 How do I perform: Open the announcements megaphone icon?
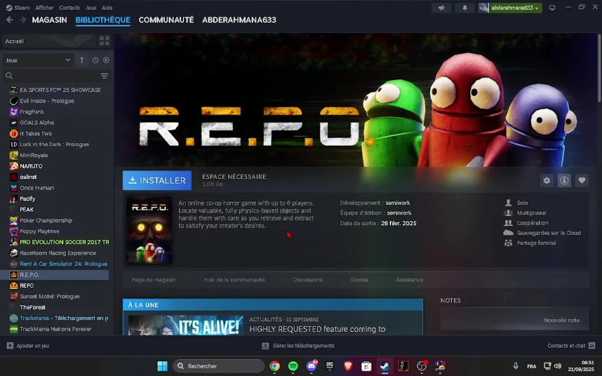pyautogui.click(x=442, y=8)
